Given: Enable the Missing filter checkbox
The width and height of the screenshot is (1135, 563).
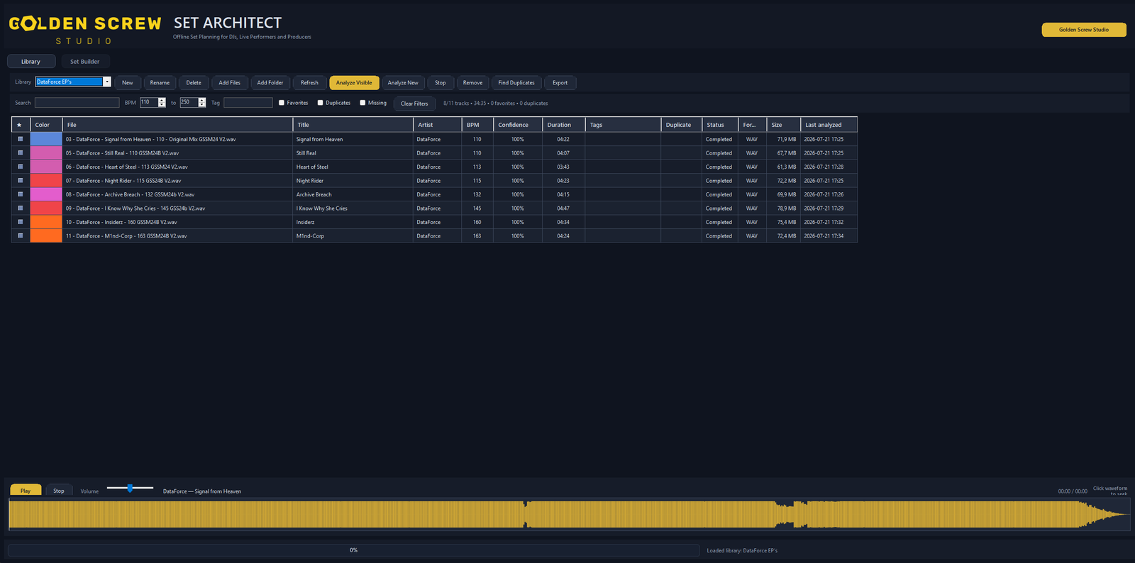Looking at the screenshot, I should pos(362,103).
